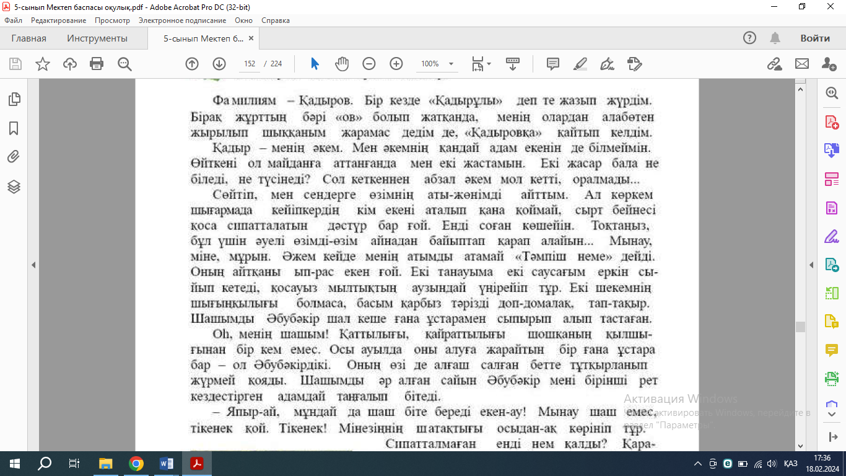Open the Comment tool in right pane
Viewport: 846px width, 476px height.
[x=832, y=350]
